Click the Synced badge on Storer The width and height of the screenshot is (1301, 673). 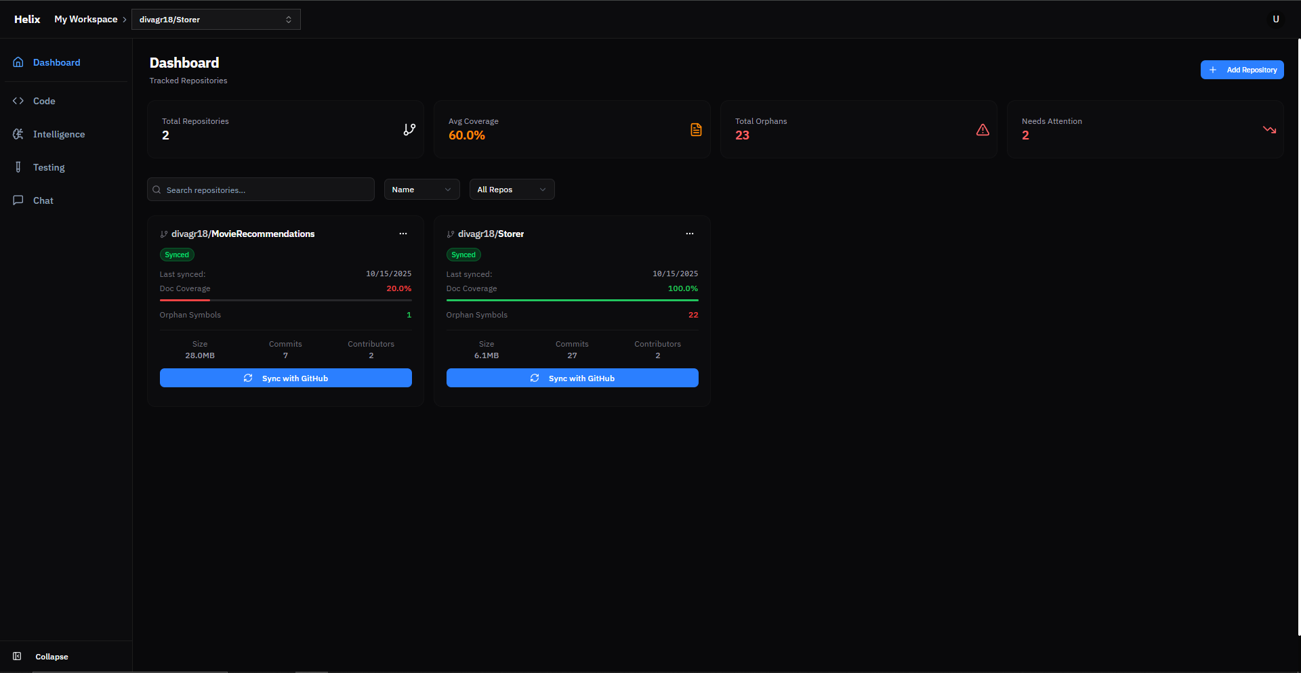(x=463, y=255)
